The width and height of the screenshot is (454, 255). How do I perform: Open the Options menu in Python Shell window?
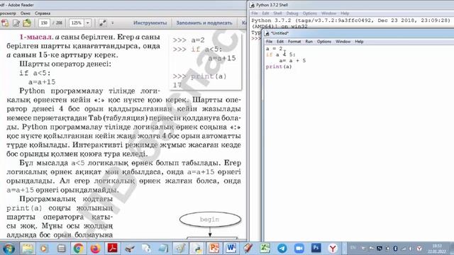pos(309,13)
